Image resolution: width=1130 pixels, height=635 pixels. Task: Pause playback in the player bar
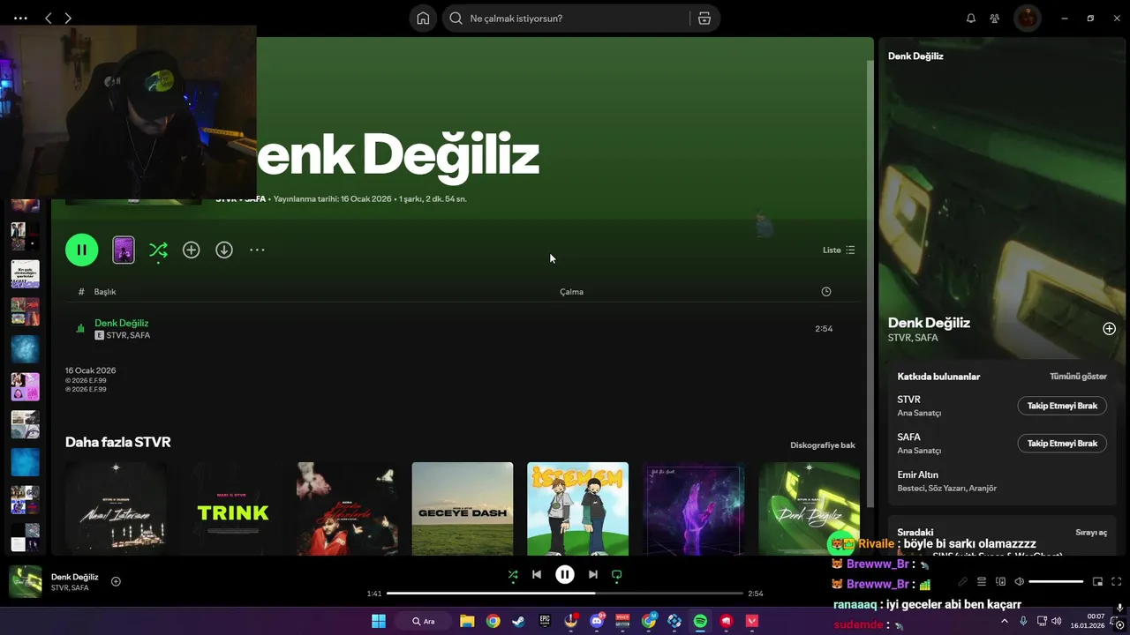tap(565, 575)
